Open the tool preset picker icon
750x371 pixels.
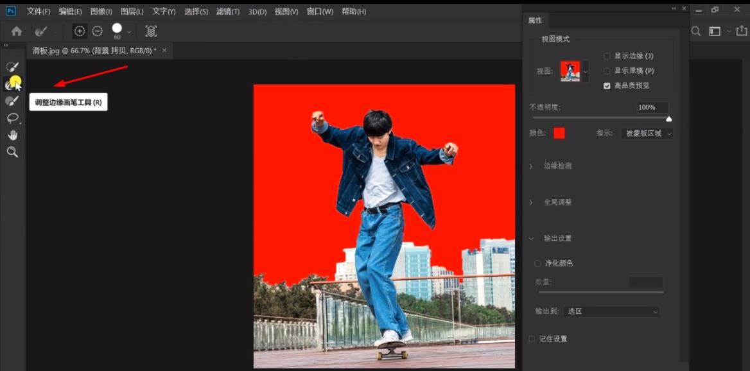41,31
